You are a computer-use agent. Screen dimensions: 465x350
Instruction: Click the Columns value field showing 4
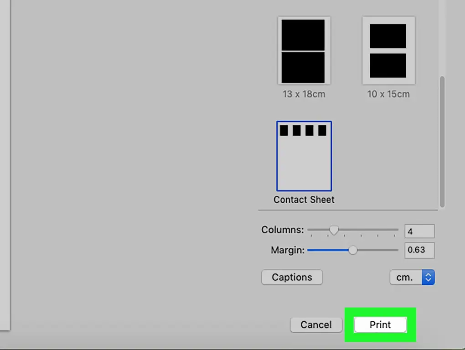(419, 231)
